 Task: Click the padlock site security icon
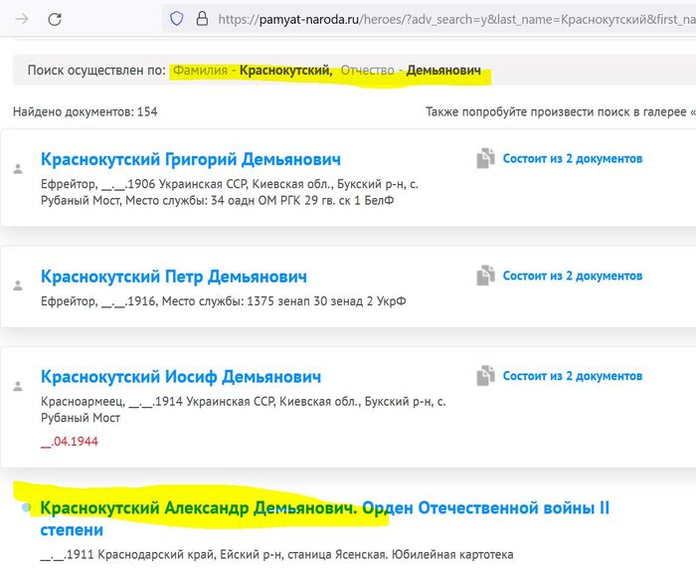click(202, 18)
